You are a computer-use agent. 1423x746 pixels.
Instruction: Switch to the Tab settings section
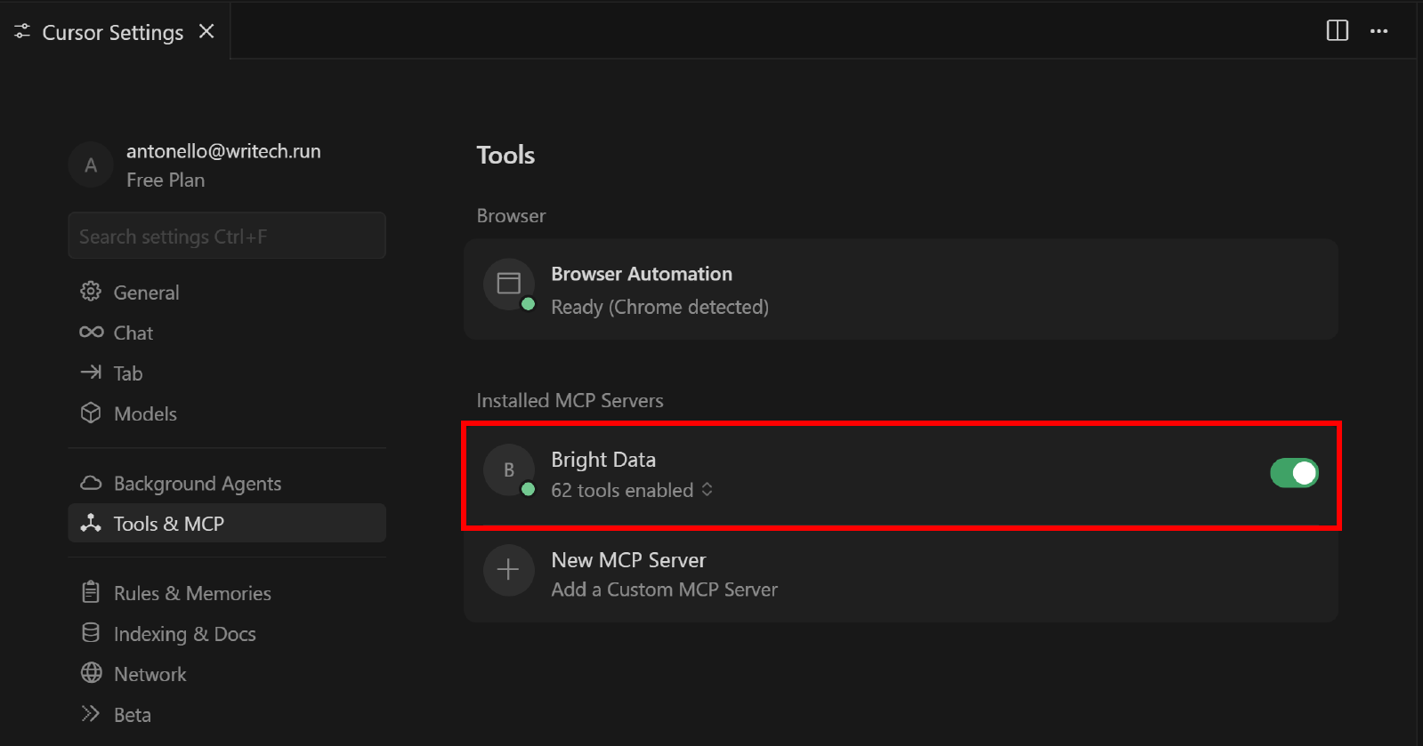[x=128, y=373]
